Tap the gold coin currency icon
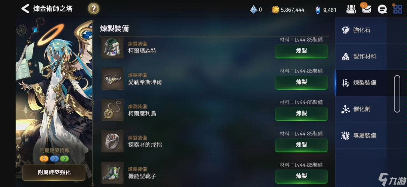The image size is (407, 187). pyautogui.click(x=275, y=10)
